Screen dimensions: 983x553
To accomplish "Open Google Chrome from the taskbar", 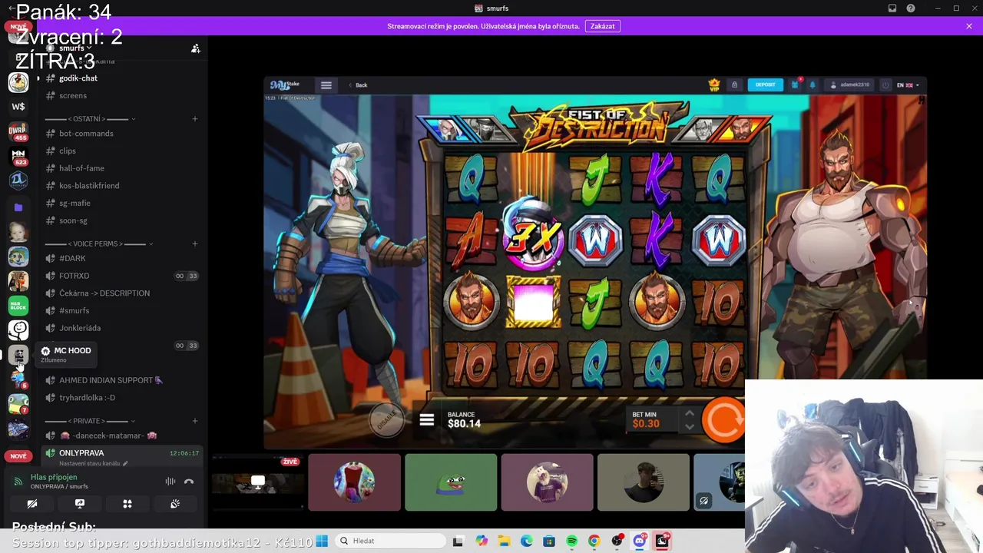I will click(594, 541).
